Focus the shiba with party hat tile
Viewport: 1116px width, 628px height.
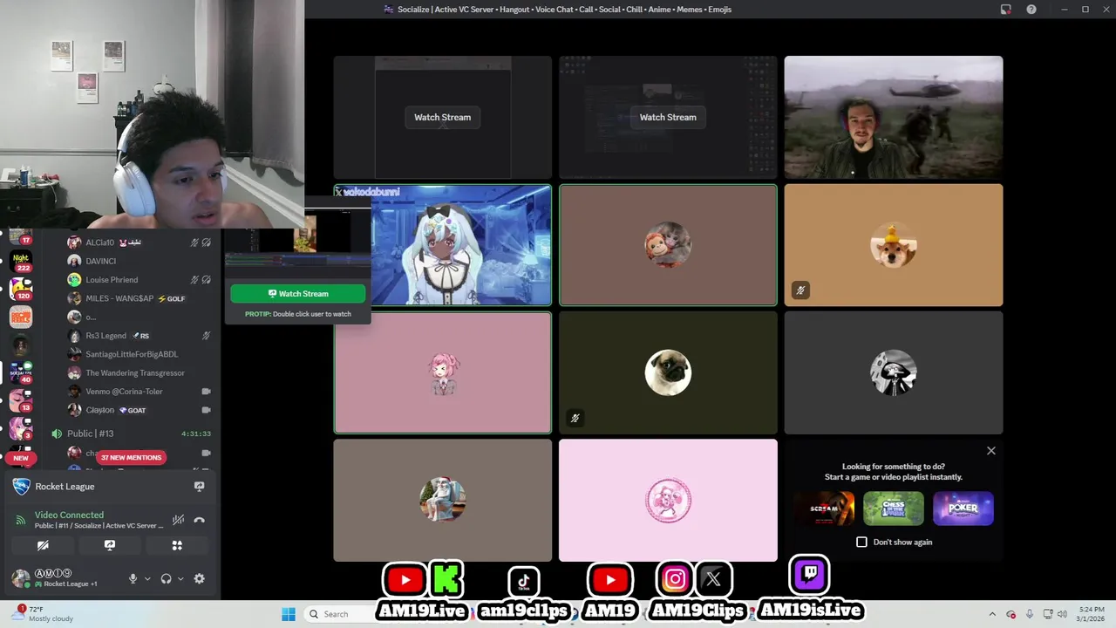click(894, 245)
